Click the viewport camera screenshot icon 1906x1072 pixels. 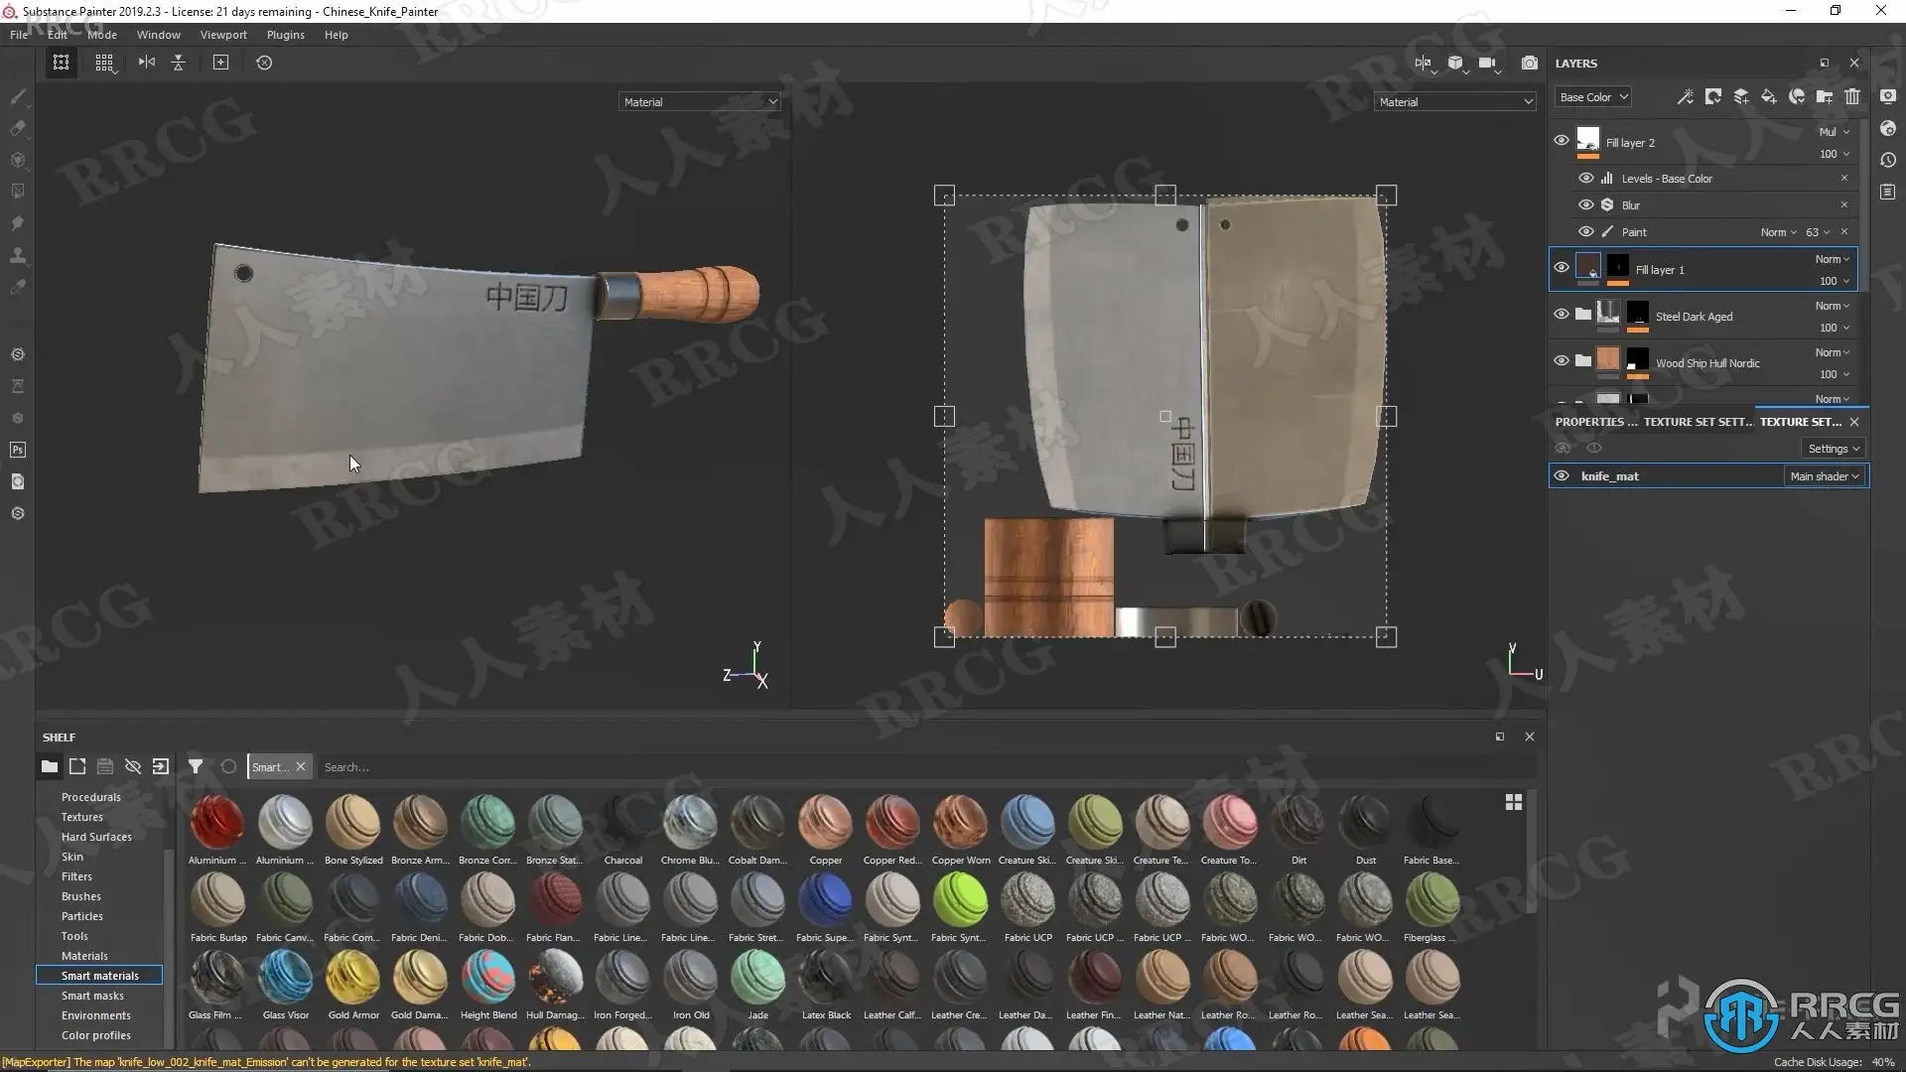pos(1530,63)
